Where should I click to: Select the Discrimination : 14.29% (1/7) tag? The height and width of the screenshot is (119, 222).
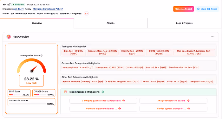point(183,67)
